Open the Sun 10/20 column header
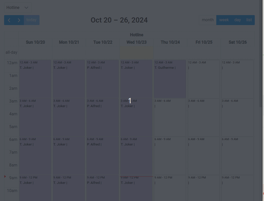 35,42
